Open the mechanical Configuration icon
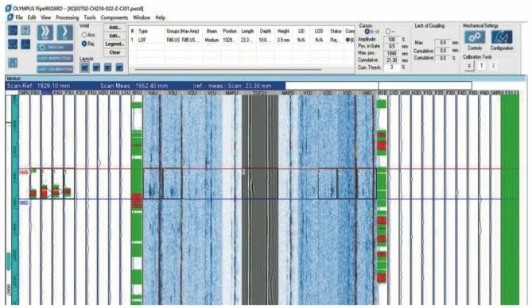This screenshot has height=308, width=532. point(501,37)
